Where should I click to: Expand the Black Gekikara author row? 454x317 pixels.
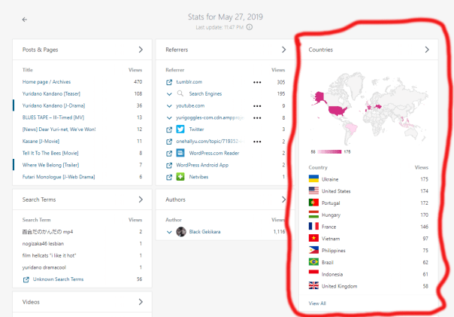[x=169, y=231]
